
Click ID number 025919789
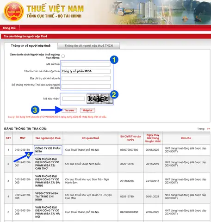point(127,197)
